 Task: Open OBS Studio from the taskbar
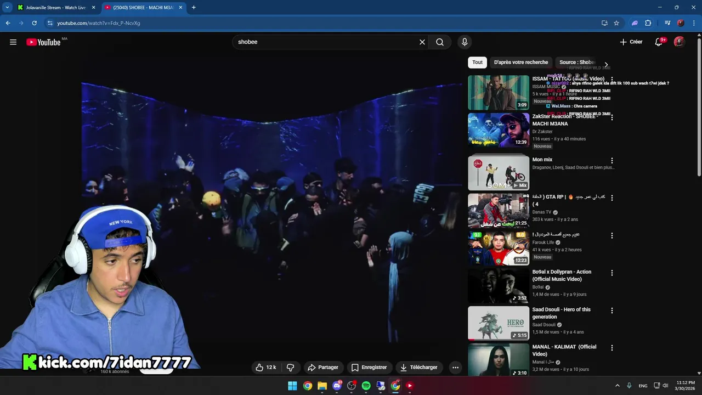pos(352,386)
